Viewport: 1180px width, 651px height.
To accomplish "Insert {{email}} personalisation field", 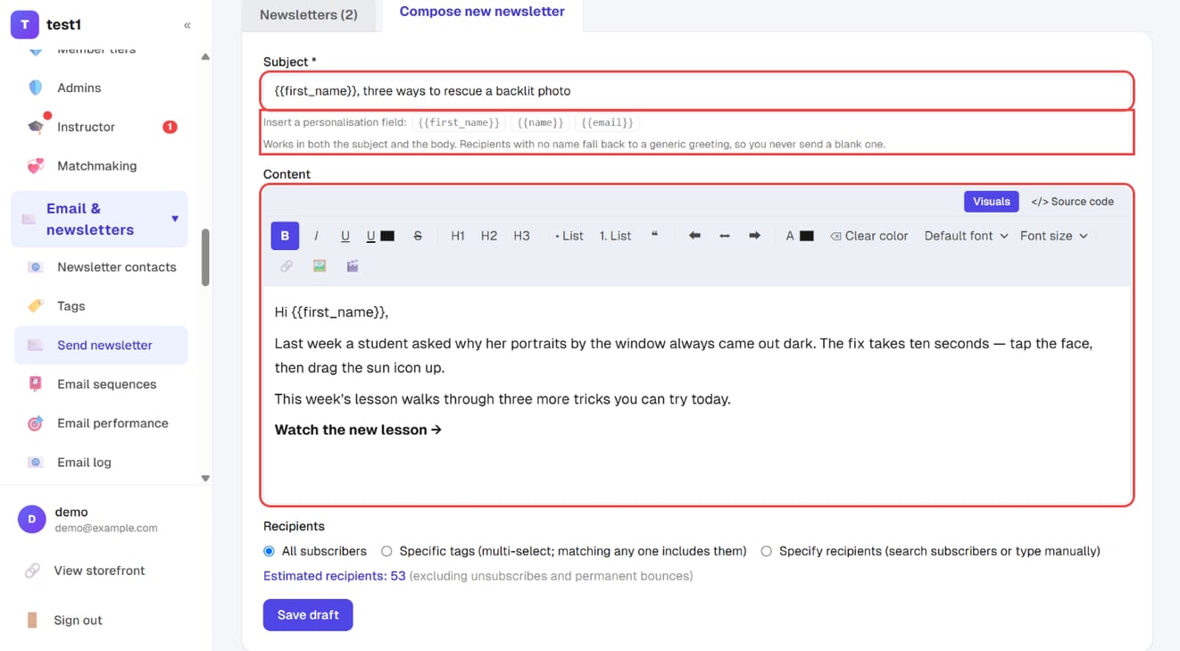I will coord(608,122).
